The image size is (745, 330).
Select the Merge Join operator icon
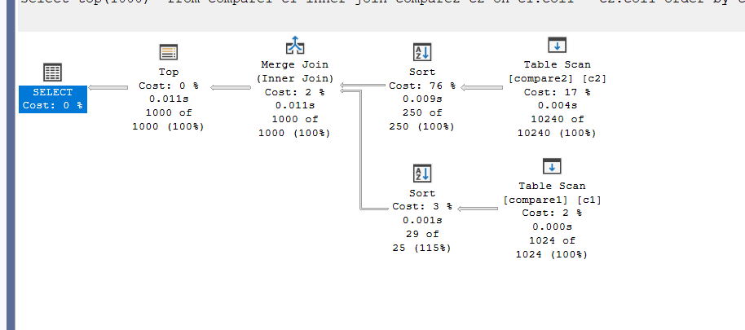[x=294, y=46]
